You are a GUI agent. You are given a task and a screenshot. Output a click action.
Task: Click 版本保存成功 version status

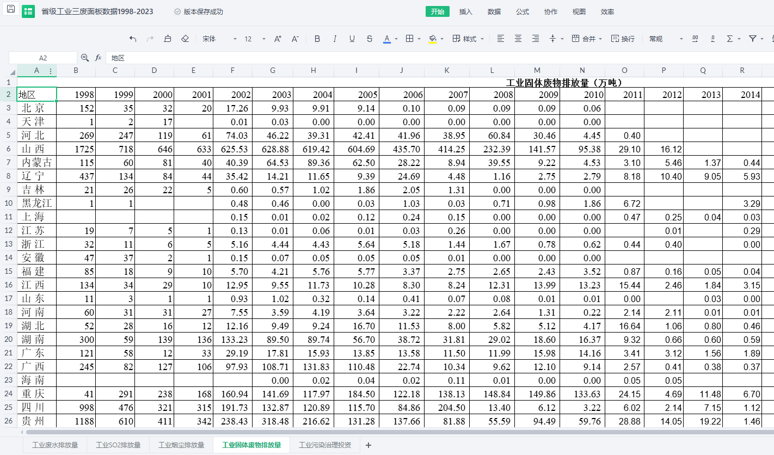point(199,11)
